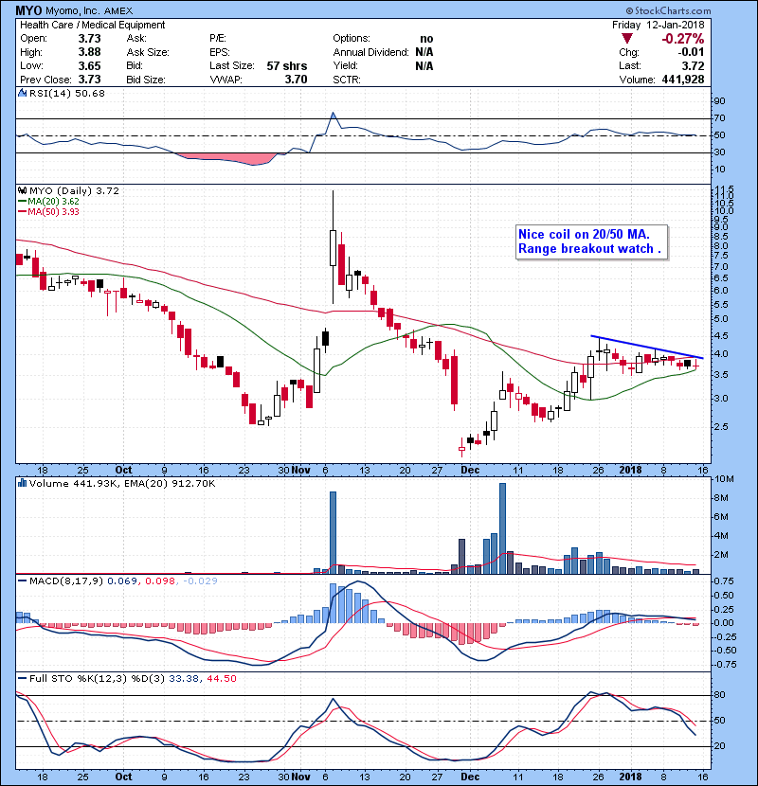The width and height of the screenshot is (758, 786).
Task: Click the High value 3.88
Action: point(89,52)
